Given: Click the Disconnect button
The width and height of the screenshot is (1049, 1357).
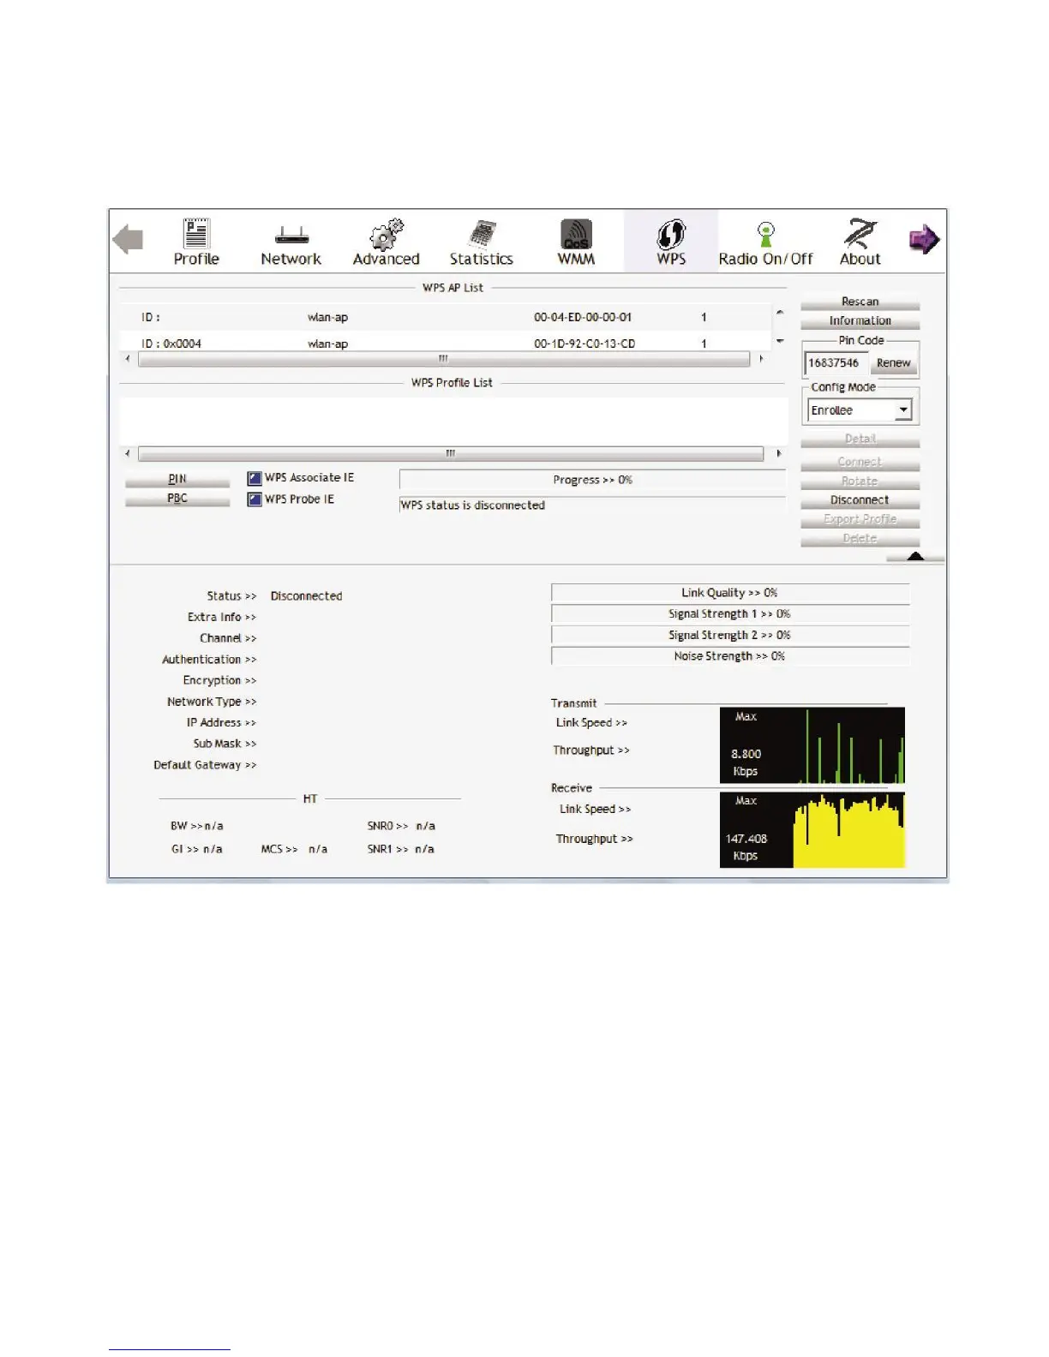Looking at the screenshot, I should [x=860, y=499].
